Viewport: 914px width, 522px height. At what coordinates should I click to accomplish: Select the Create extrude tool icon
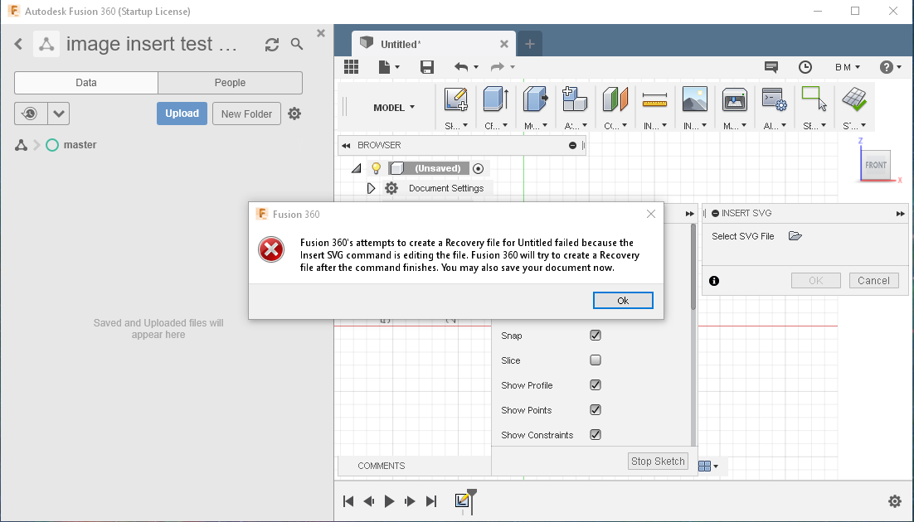coord(495,99)
